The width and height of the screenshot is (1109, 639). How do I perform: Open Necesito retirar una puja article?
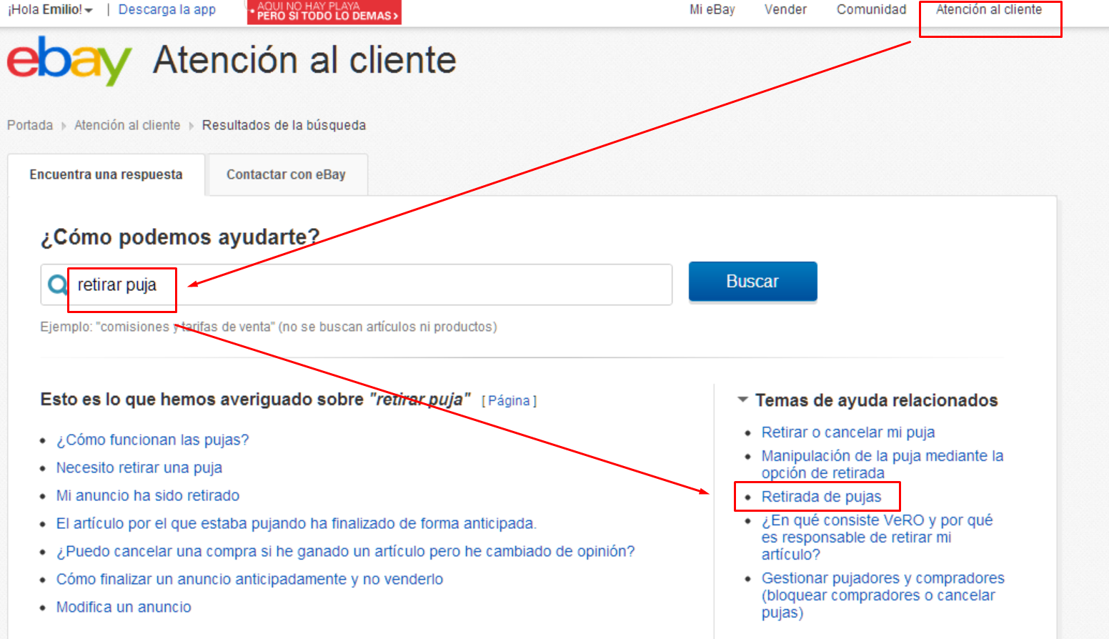click(x=139, y=467)
